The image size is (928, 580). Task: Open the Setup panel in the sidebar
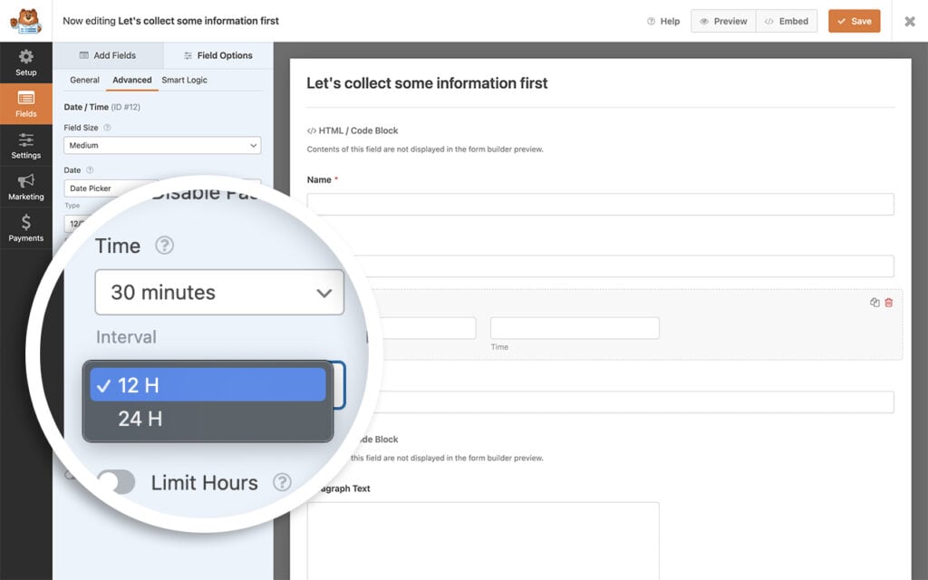tap(25, 62)
